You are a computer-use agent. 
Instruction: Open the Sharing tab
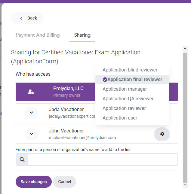(82, 35)
